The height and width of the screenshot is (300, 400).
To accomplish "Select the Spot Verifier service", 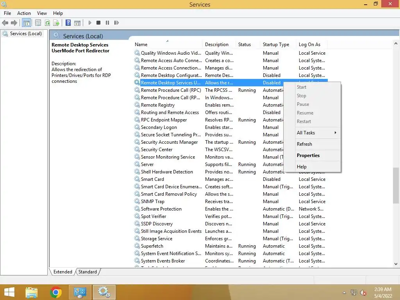I will coord(153,216).
